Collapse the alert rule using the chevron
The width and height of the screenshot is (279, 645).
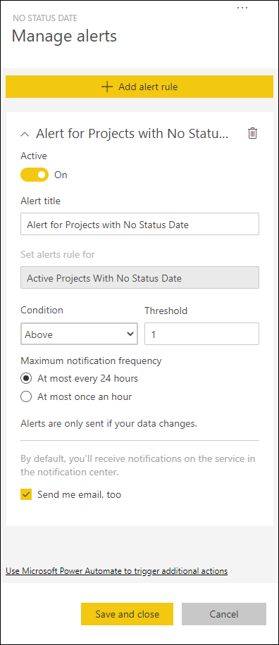[x=25, y=134]
